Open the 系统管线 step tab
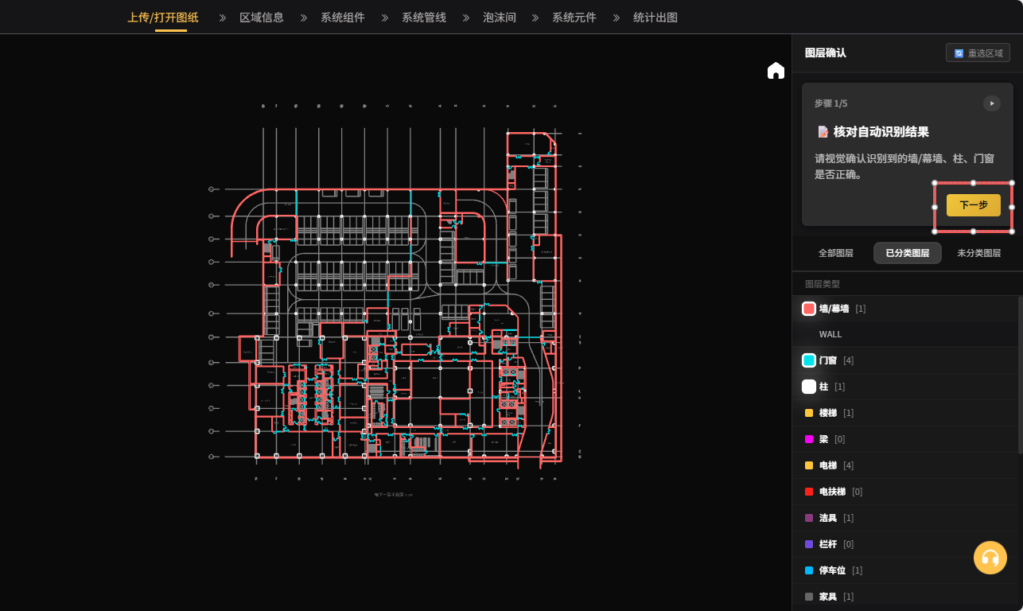 [x=423, y=18]
